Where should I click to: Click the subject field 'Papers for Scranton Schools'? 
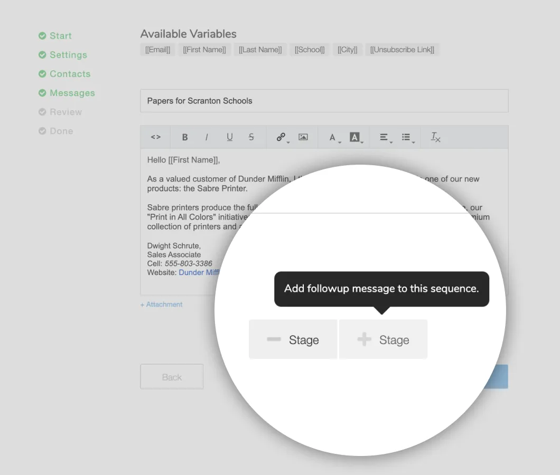324,101
